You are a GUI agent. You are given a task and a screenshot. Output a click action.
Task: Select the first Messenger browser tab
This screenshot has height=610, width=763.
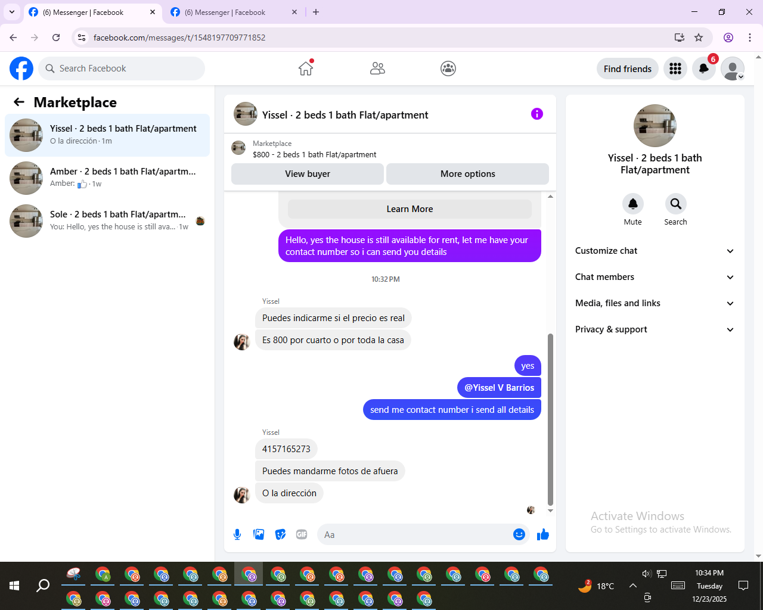pos(92,12)
